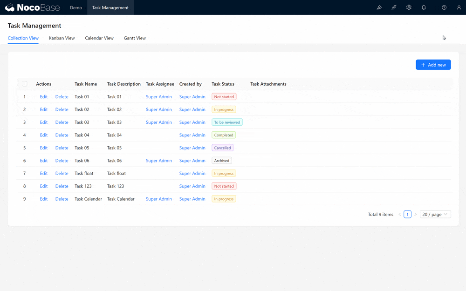The image size is (466, 291).
Task: Switch to Calendar View tab
Action: pos(99,38)
